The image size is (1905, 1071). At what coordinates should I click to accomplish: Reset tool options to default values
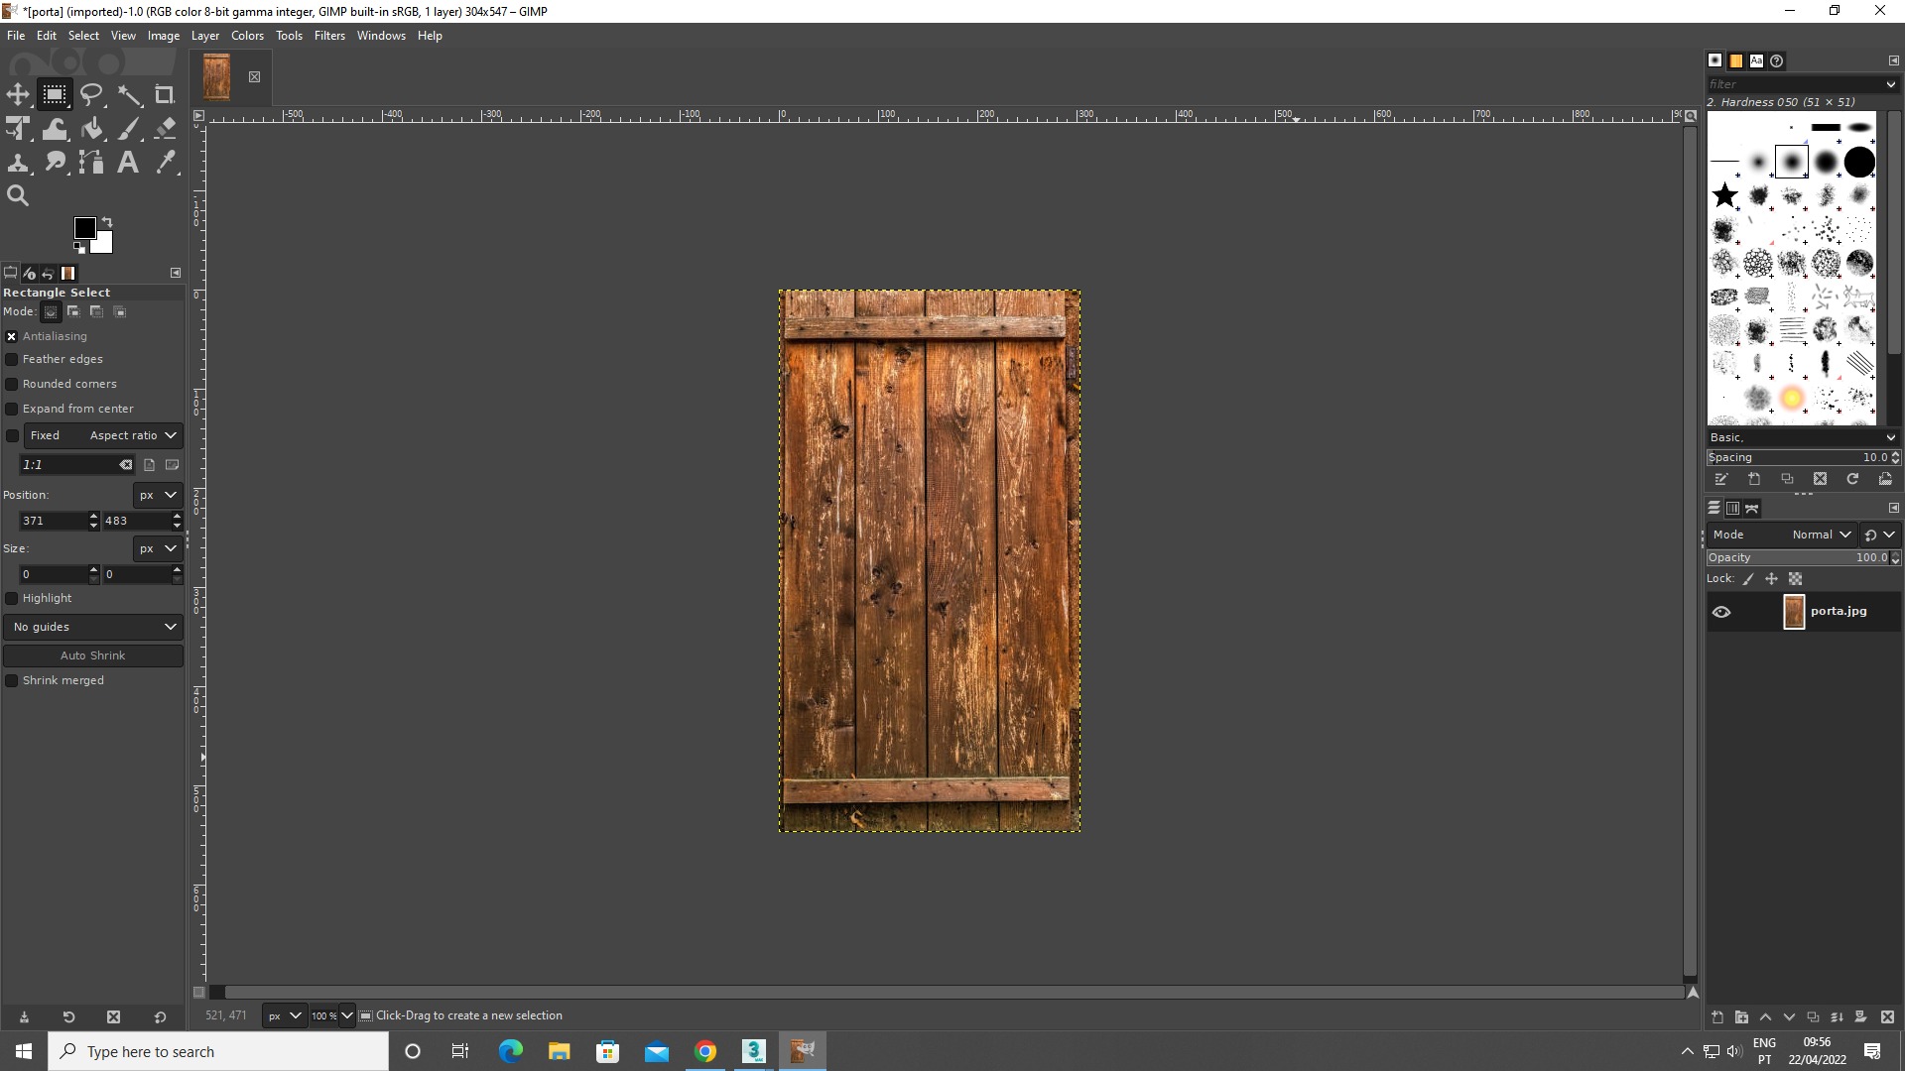tap(160, 1017)
